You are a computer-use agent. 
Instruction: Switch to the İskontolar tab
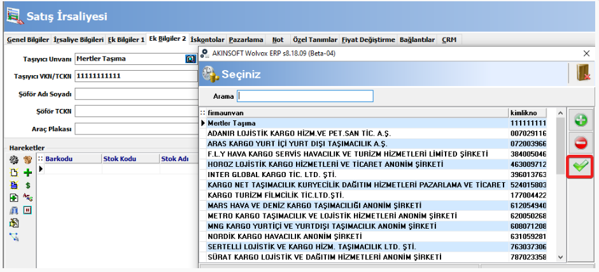tap(208, 39)
